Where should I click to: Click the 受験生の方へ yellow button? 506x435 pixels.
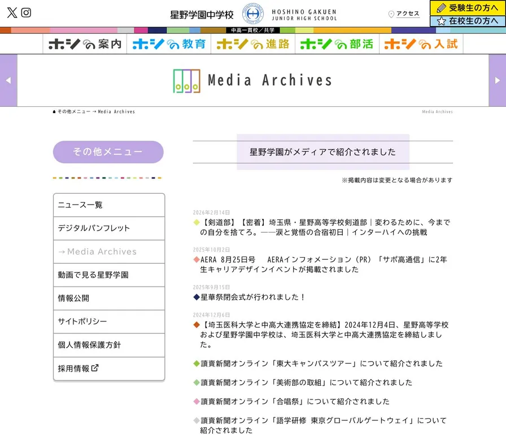pos(468,8)
